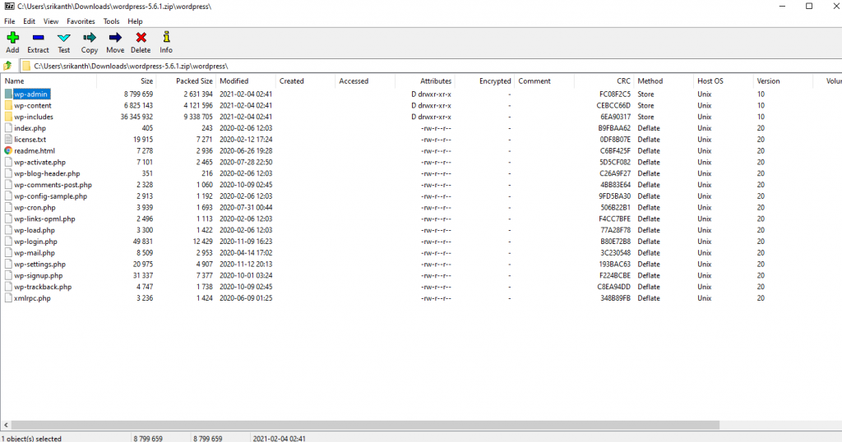This screenshot has width=842, height=442.
Task: Open the Favorites menu
Action: pos(81,21)
